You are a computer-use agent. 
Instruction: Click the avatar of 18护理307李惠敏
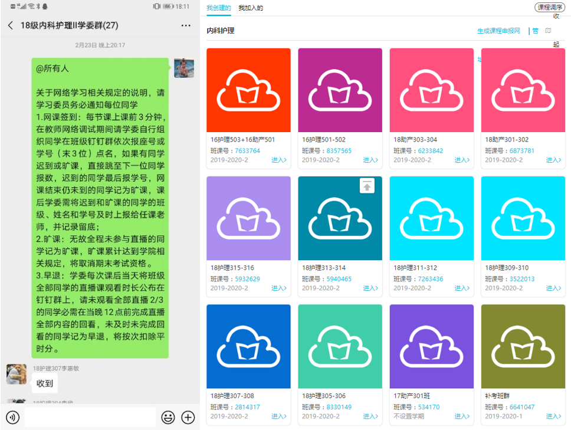(x=17, y=374)
